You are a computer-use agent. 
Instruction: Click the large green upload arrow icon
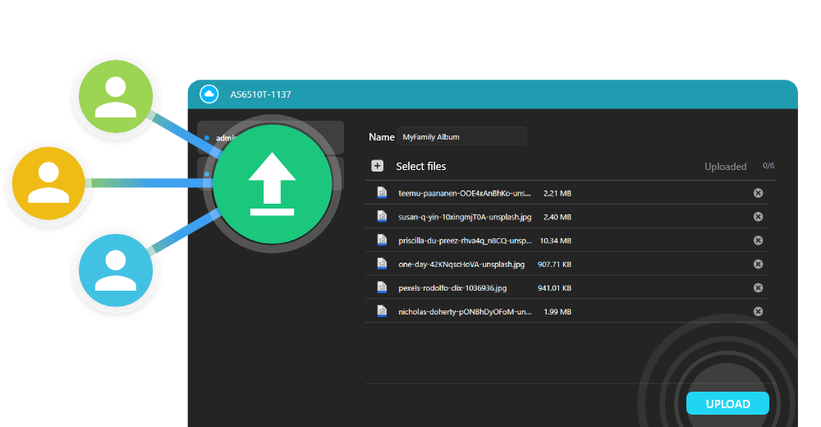[273, 184]
